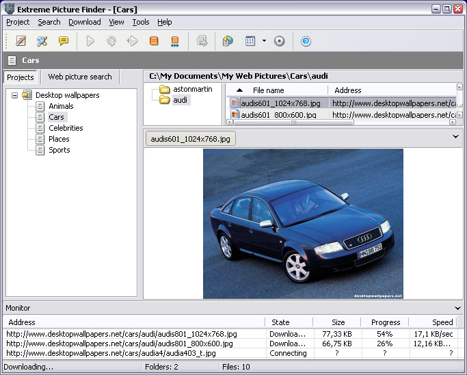Screen dimensions: 467x375
Task: Click file list vertical scroll down arrow
Action: (x=459, y=115)
